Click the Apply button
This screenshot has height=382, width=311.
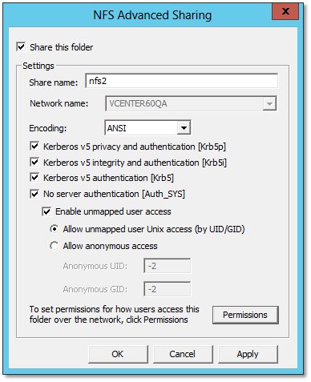pyautogui.click(x=248, y=354)
